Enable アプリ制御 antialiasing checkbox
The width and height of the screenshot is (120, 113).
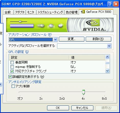tap(13, 86)
